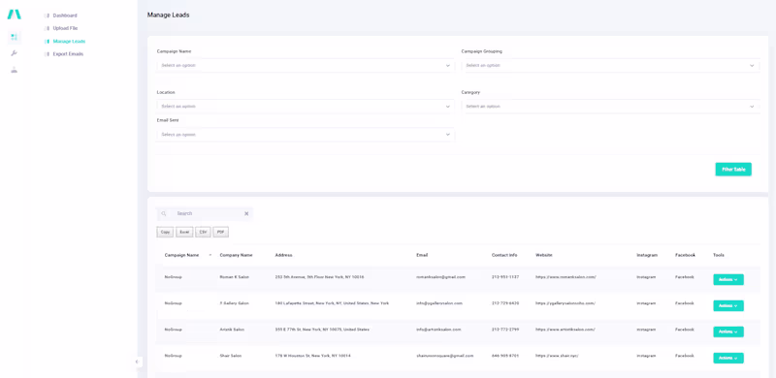776x378 pixels.
Task: Open Instagram link for Artistik Salon
Action: coord(646,330)
